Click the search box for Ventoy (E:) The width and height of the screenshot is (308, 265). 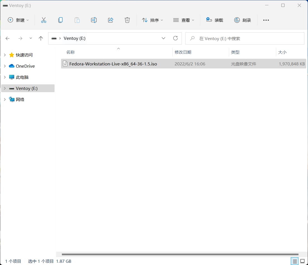point(245,38)
